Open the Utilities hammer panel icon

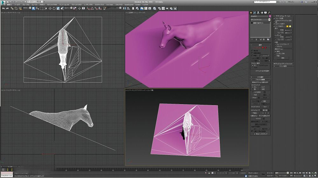click(269, 13)
